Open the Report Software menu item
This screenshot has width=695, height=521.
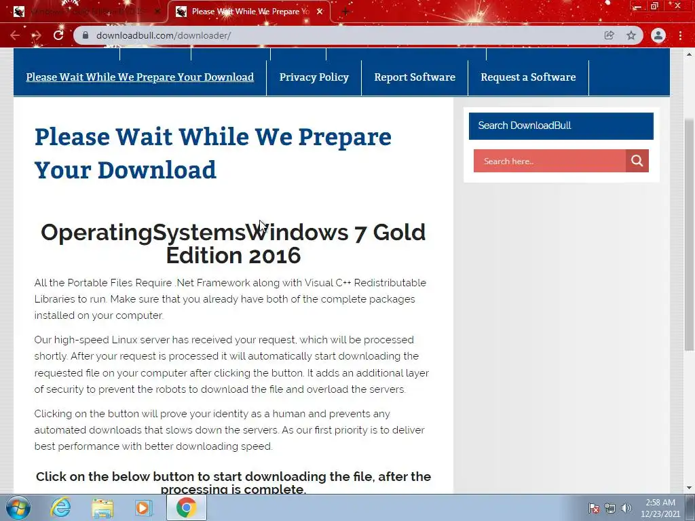(415, 77)
